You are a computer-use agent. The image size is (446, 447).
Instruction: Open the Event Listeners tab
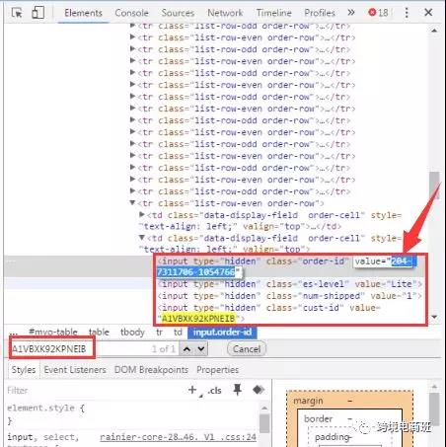(x=75, y=370)
